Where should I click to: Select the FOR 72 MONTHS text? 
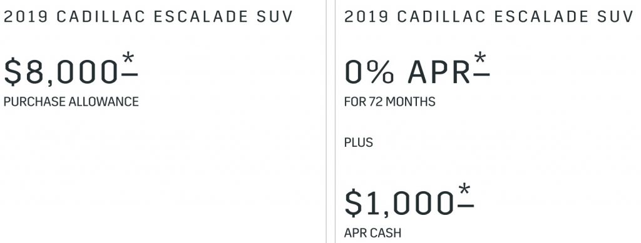pyautogui.click(x=389, y=102)
